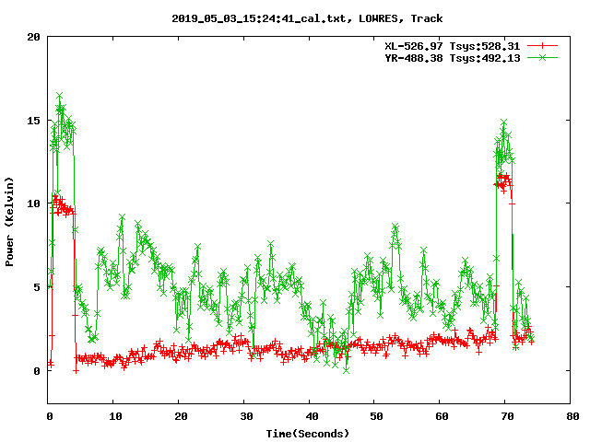The image size is (590, 442).
Task: Click the red XL legend line sample
Action: coord(542,46)
